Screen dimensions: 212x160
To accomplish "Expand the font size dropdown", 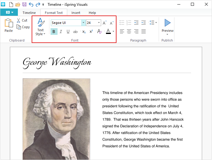I will (x=99, y=23).
